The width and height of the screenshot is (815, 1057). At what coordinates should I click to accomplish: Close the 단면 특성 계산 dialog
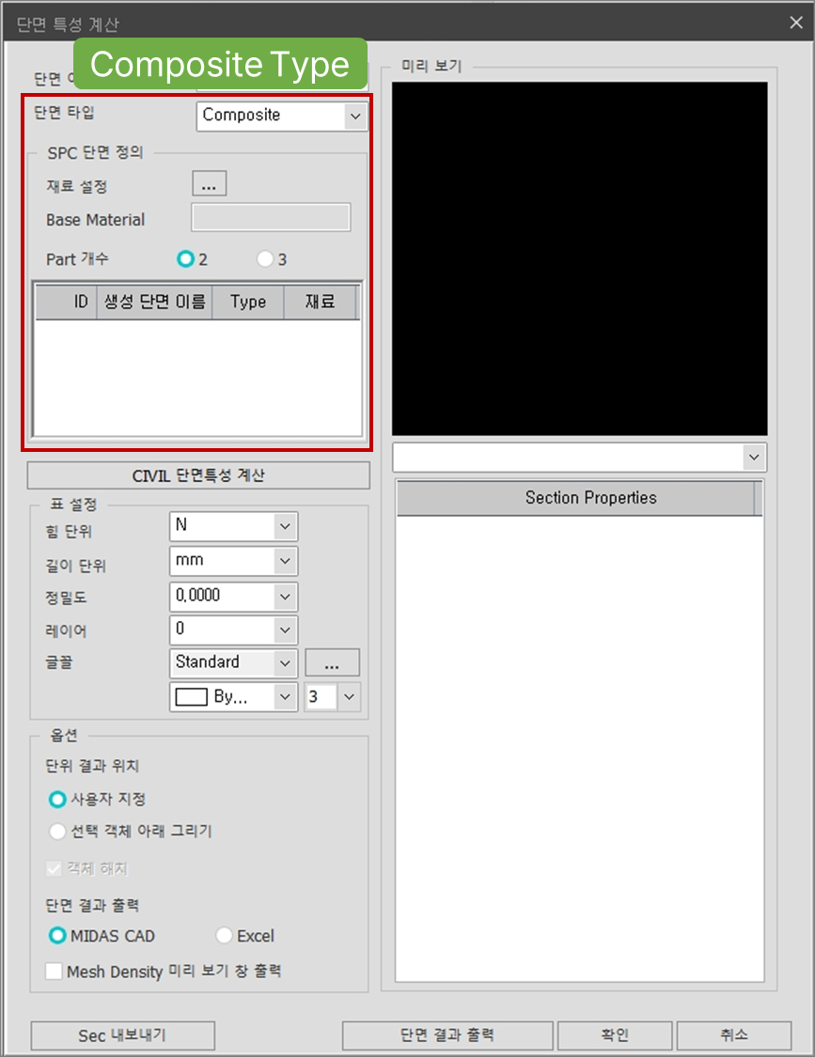click(795, 23)
